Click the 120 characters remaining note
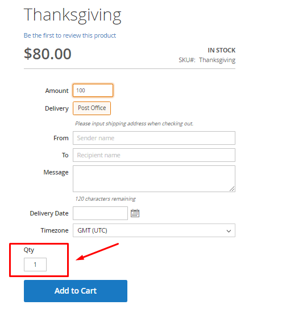Viewport: 282px width, 313px height. click(105, 199)
